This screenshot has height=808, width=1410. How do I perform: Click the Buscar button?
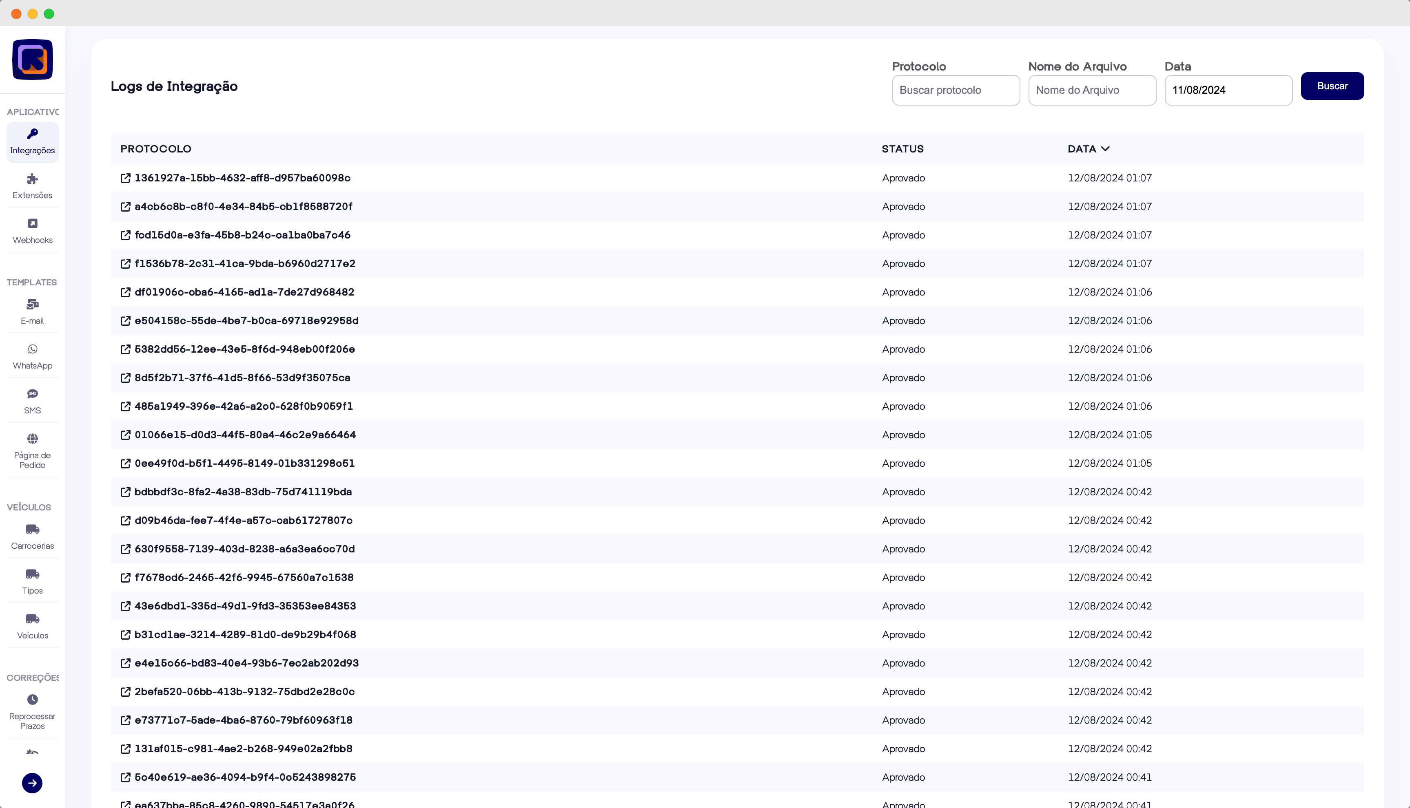[1332, 86]
